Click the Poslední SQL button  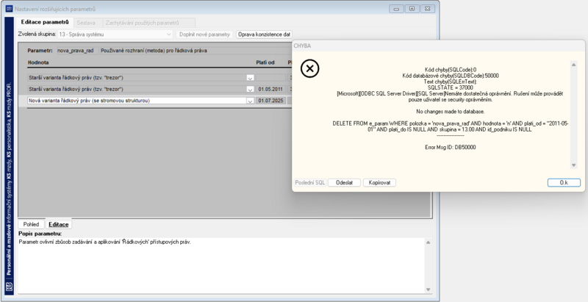point(310,182)
